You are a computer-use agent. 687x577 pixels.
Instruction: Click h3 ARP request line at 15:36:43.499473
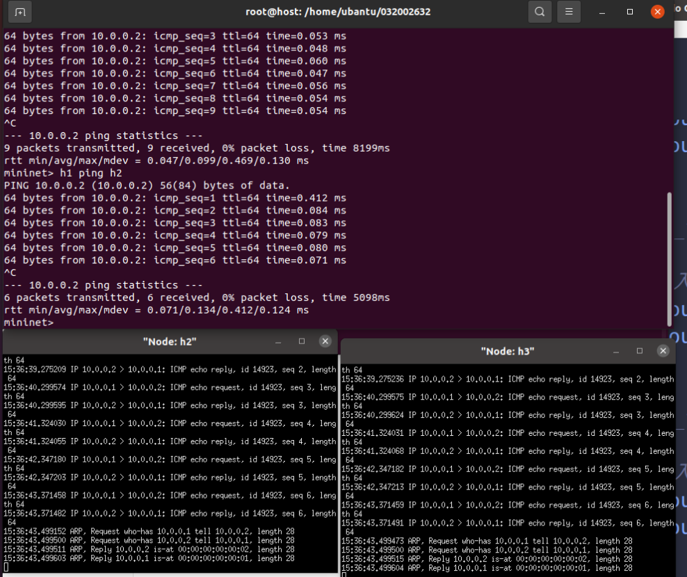(487, 541)
